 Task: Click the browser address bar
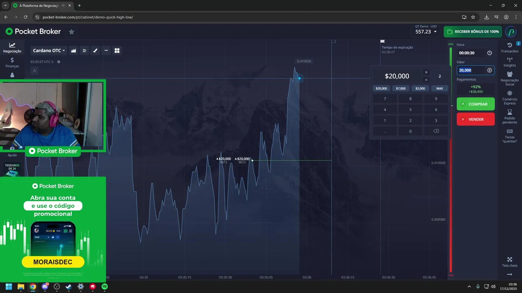click(249, 17)
